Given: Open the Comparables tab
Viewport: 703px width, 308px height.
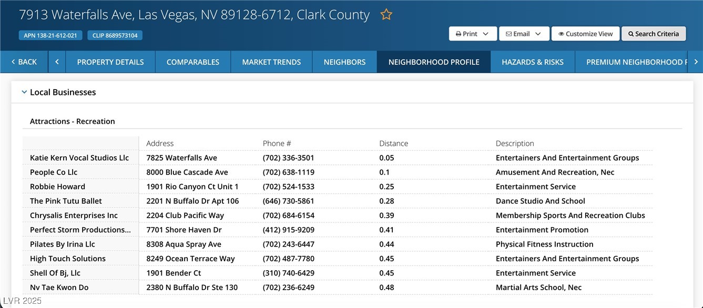Looking at the screenshot, I should pyautogui.click(x=193, y=62).
